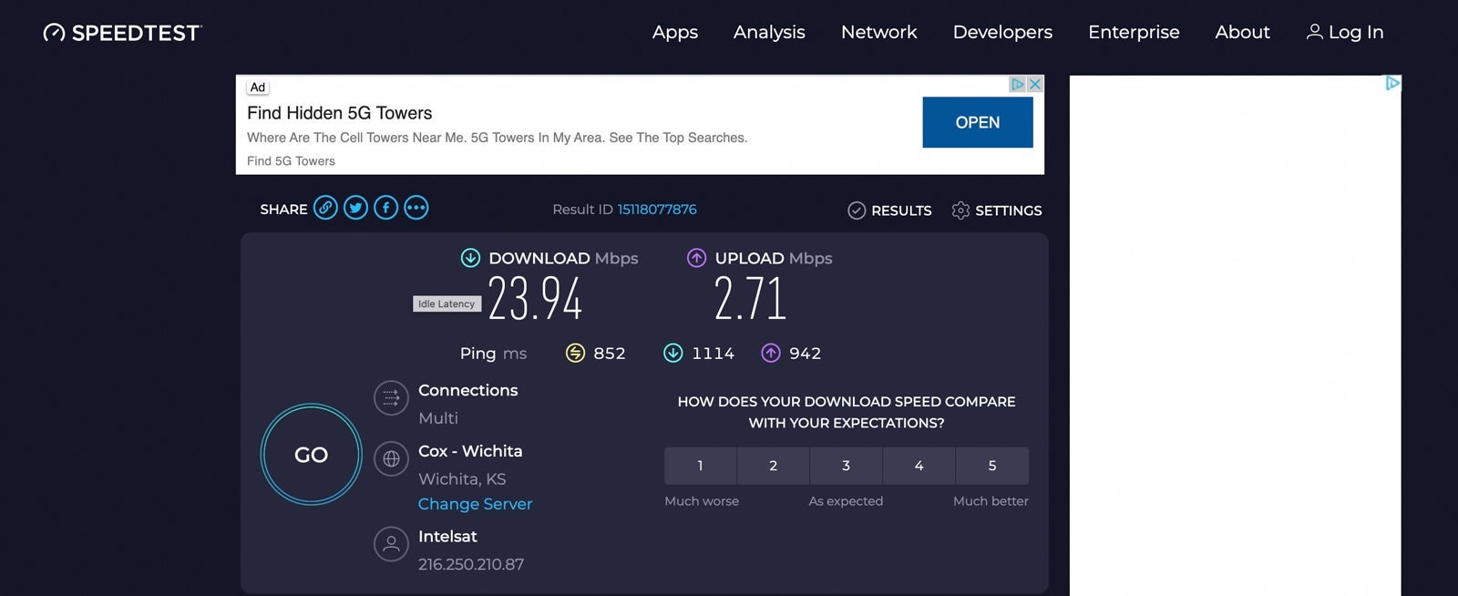Share result on Twitter
This screenshot has height=596, width=1458.
[x=355, y=209]
